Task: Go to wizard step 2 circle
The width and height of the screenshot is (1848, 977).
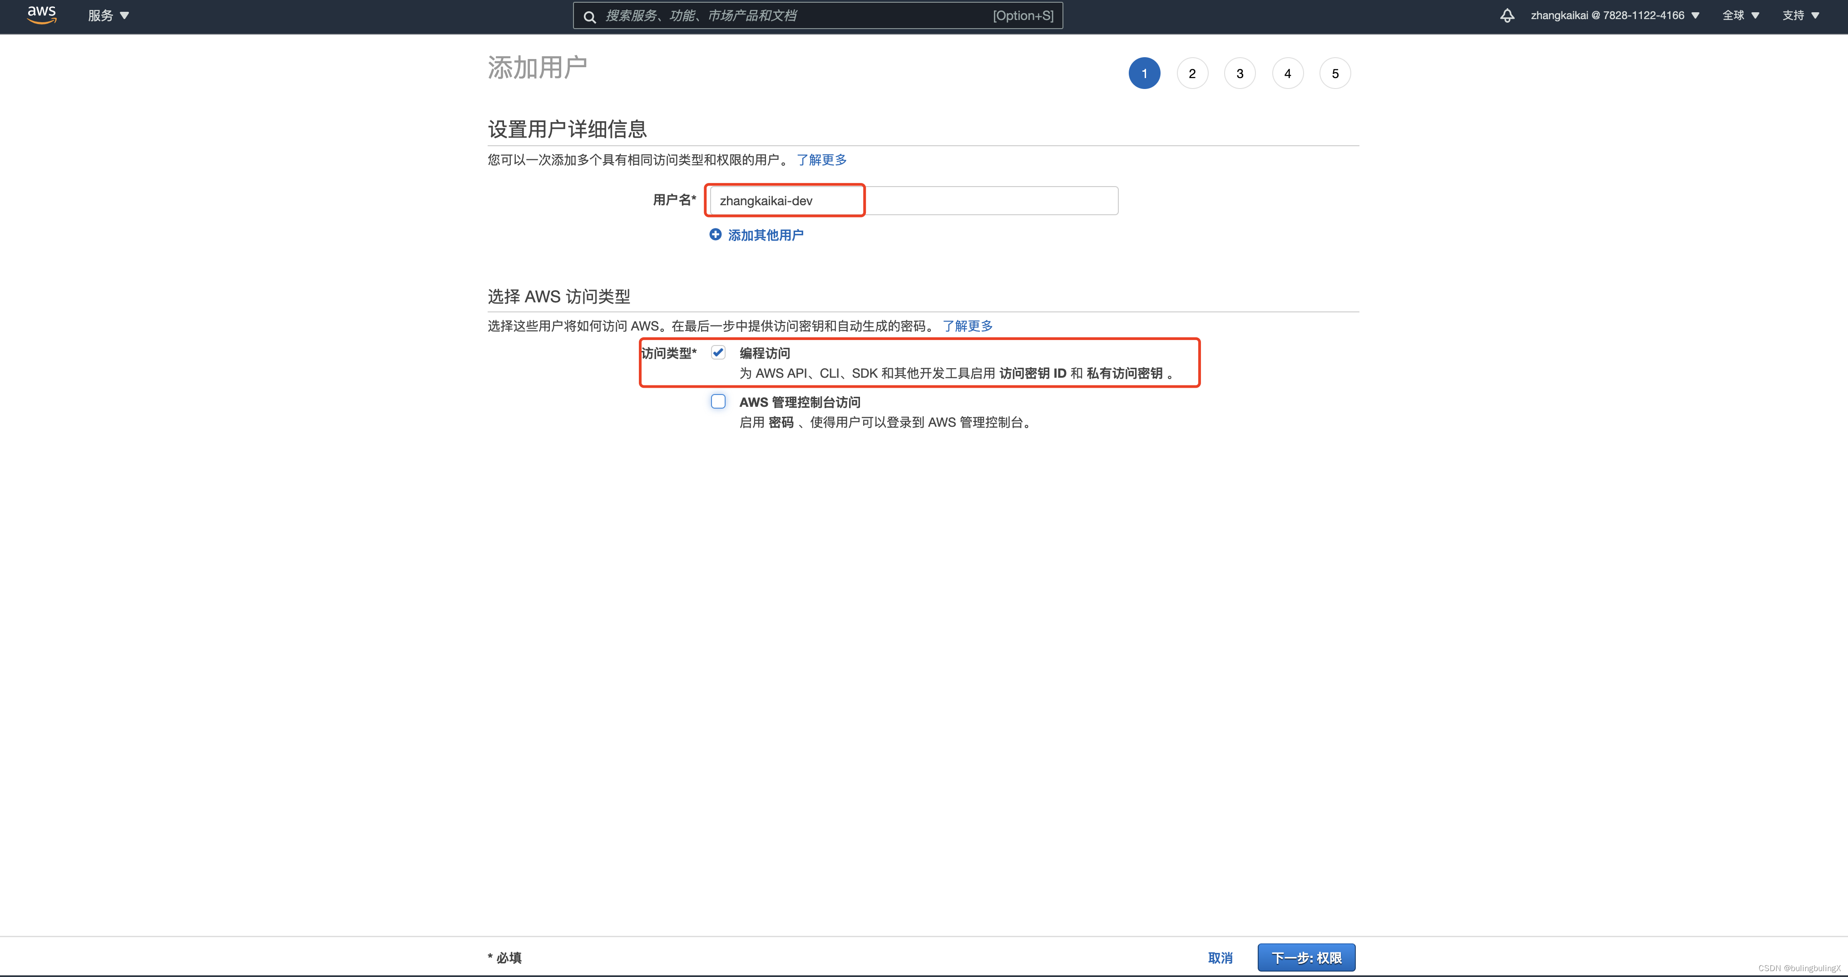Action: point(1192,73)
